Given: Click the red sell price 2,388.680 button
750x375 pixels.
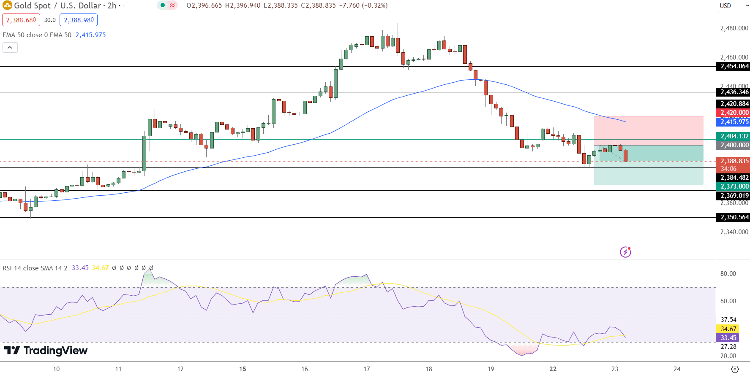Looking at the screenshot, I should coord(21,20).
